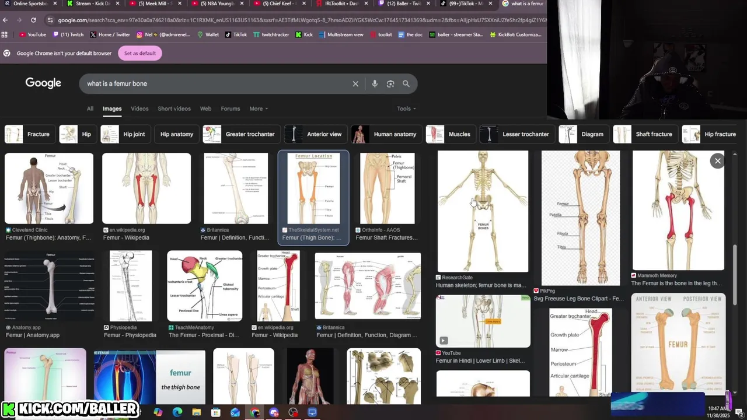Switch to the Web results tab
Screen dimensions: 747x420
pos(205,108)
